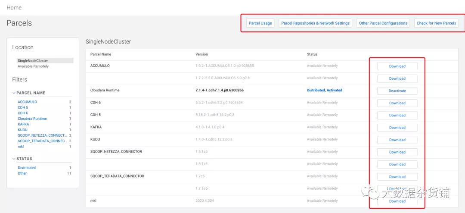
Task: Select version 5.16.2-1.cdh5.16.2.p0.8 text
Action: (215, 115)
